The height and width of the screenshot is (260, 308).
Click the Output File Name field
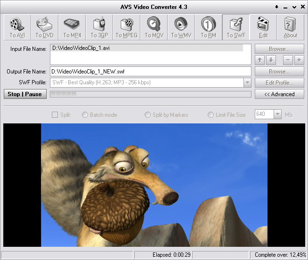coord(150,72)
